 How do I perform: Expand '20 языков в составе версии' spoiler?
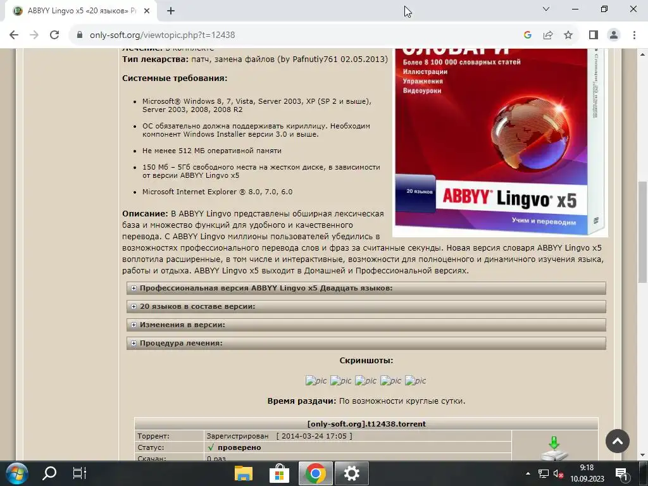[366, 307]
